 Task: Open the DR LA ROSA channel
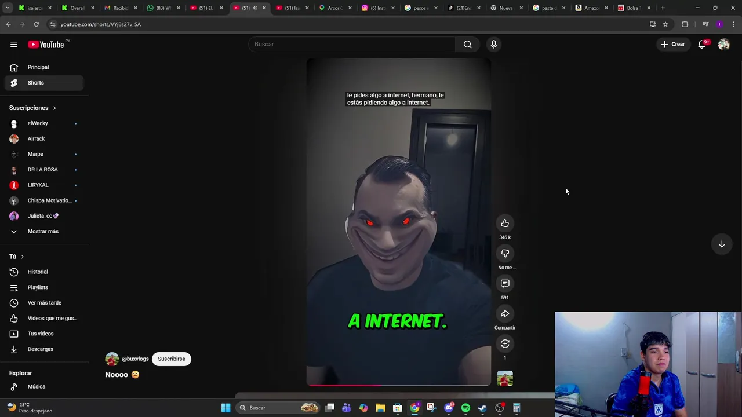(44, 169)
